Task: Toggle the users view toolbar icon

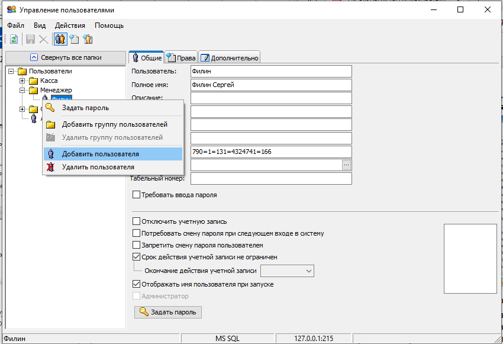Action: tap(60, 40)
